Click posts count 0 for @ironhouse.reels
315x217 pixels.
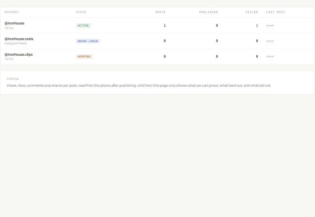coord(165,41)
